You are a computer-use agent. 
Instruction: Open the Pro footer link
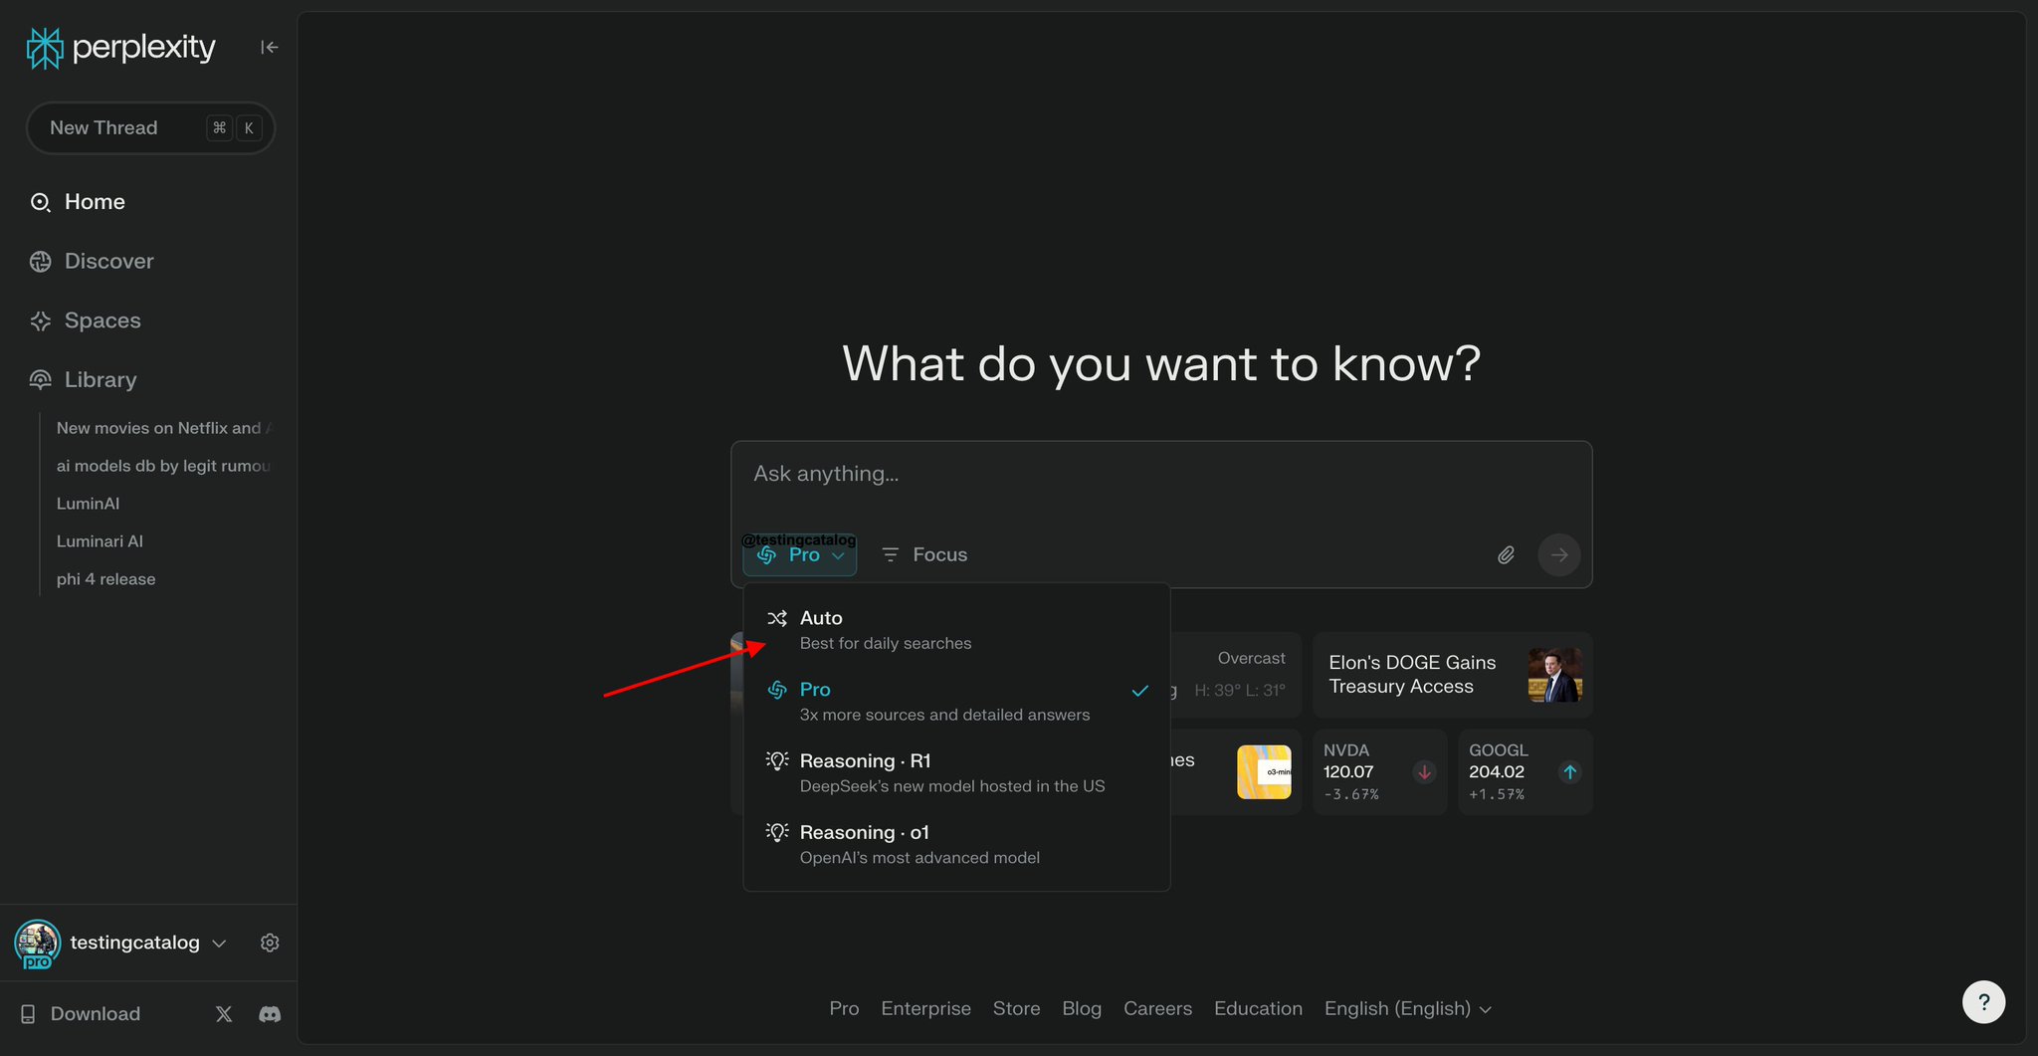(844, 1008)
